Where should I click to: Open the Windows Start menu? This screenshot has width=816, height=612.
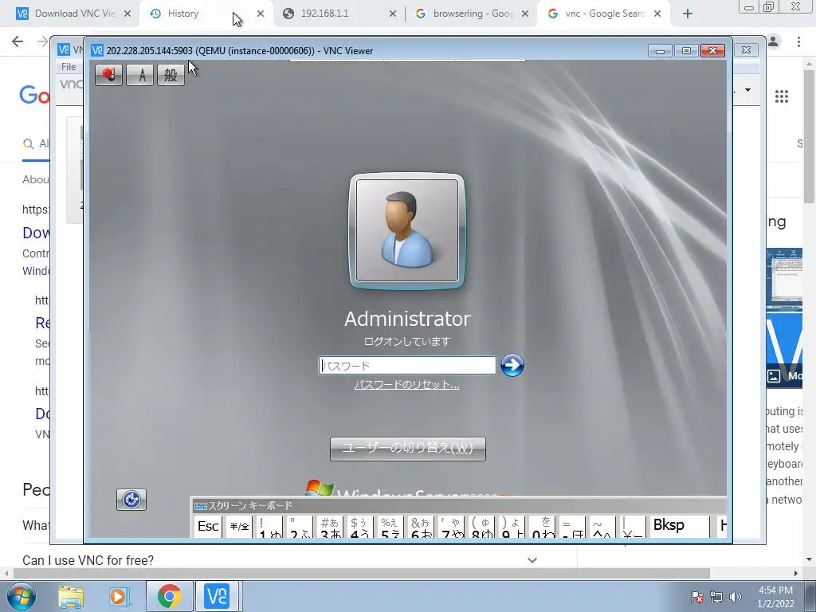coord(22,596)
